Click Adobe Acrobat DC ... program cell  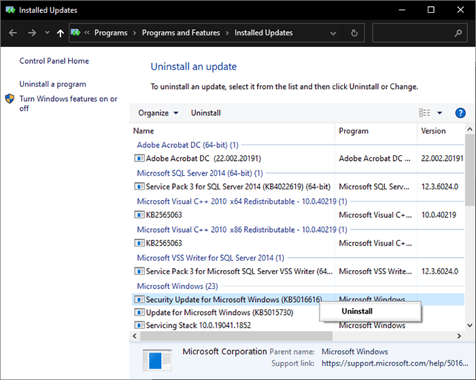tap(375, 159)
